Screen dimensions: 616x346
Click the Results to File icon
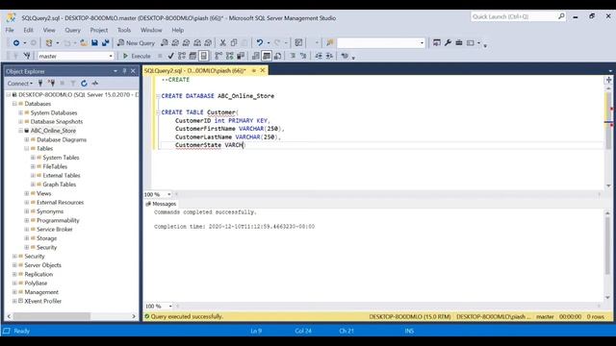tap(277, 56)
